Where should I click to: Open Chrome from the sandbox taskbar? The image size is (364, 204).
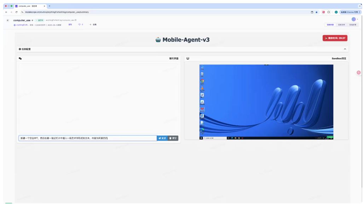[239, 138]
